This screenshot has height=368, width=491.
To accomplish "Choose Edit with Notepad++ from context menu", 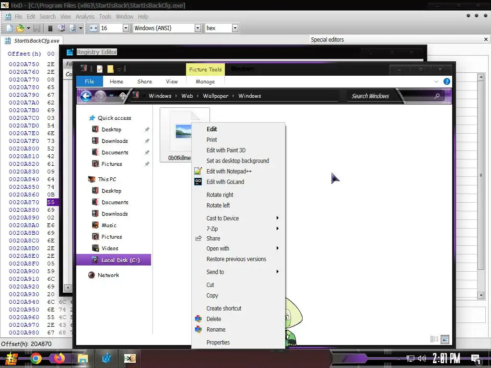I will pyautogui.click(x=238, y=171).
